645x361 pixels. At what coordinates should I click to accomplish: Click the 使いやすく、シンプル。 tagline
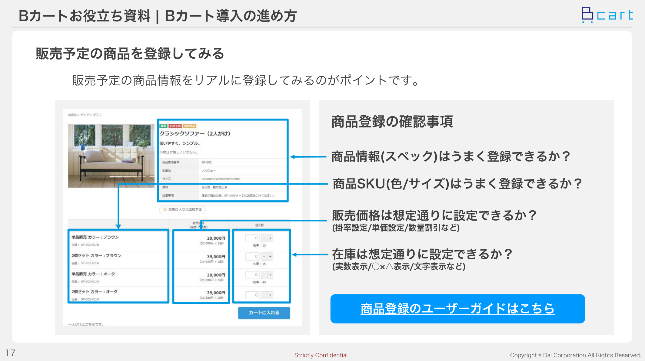click(x=180, y=143)
